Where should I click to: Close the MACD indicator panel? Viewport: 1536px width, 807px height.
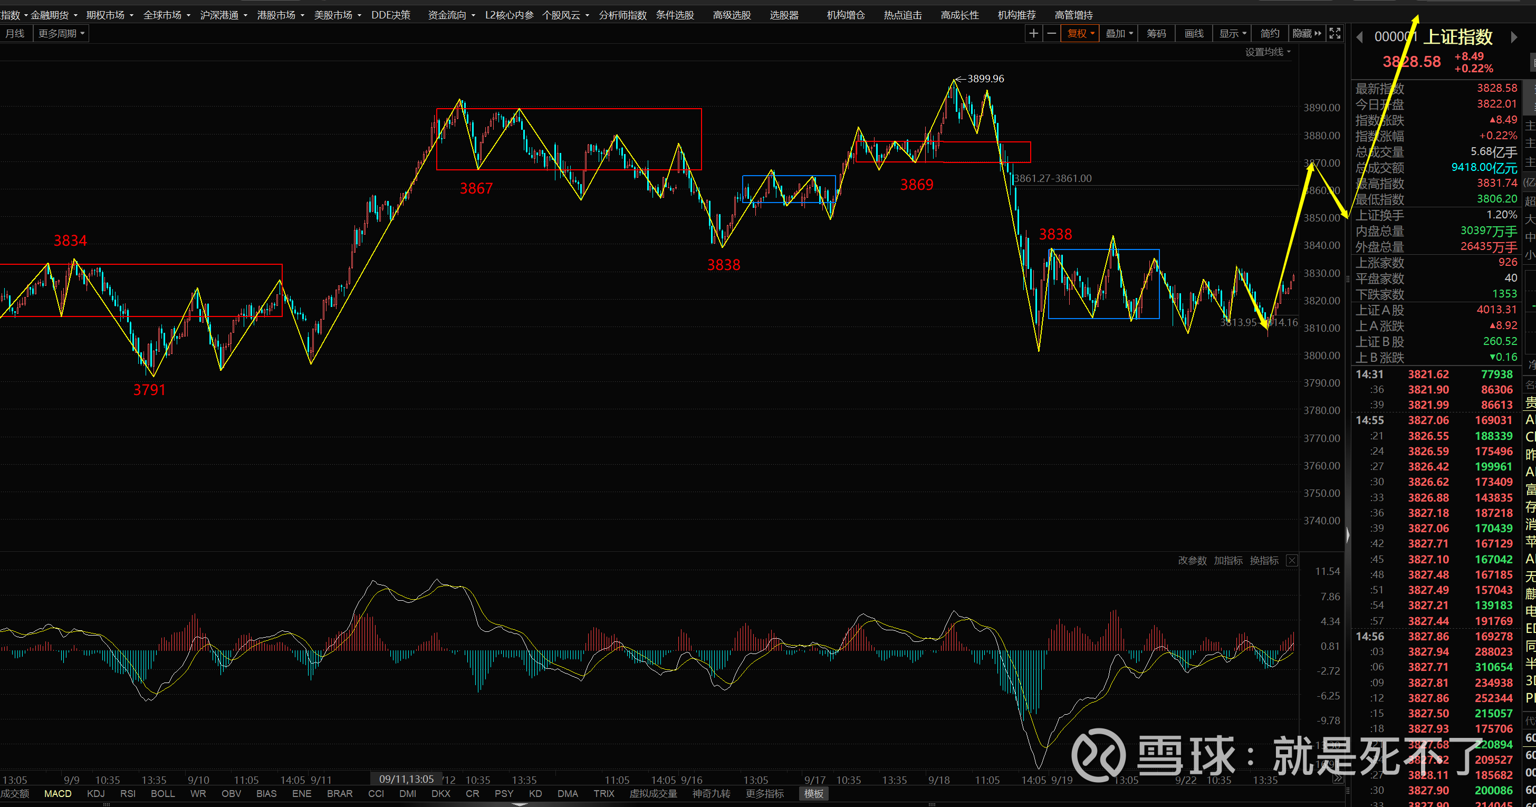(1292, 560)
